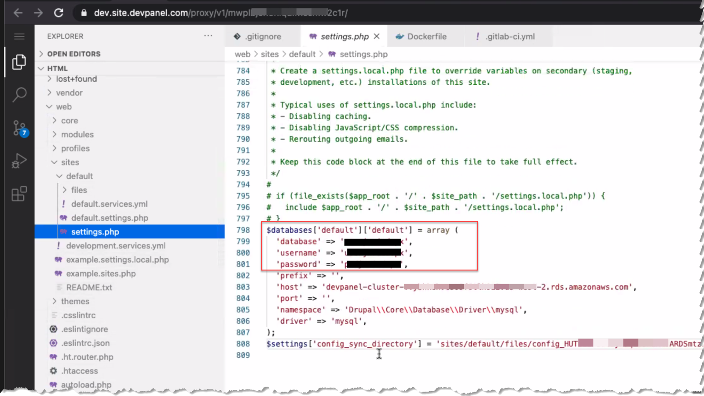
Task: Open the Run and Debug view
Action: point(19,161)
